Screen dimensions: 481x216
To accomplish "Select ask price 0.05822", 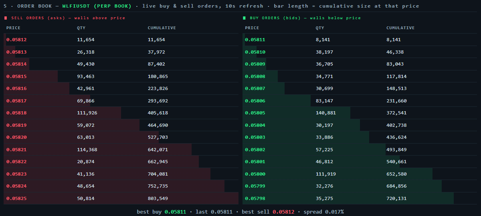I will click(16, 162).
